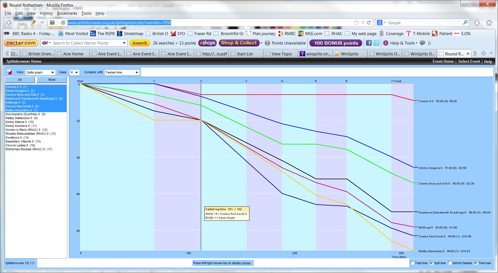This screenshot has height=273, width=498.
Task: Click the Facebook icon in the Nectar toolbar
Action: (369, 43)
